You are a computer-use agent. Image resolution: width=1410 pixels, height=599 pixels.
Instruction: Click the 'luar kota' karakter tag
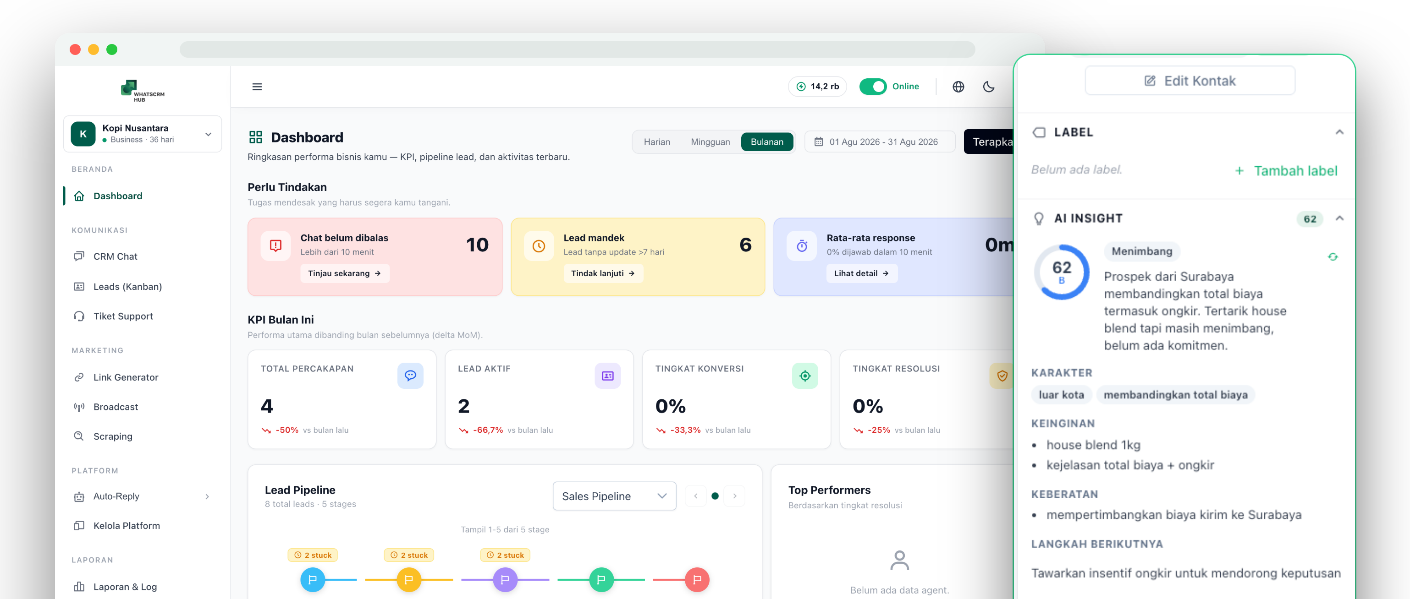[x=1061, y=394]
